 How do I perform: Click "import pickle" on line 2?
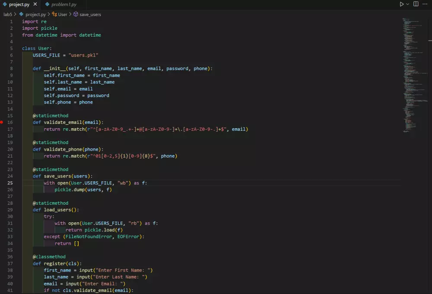pyautogui.click(x=40, y=28)
